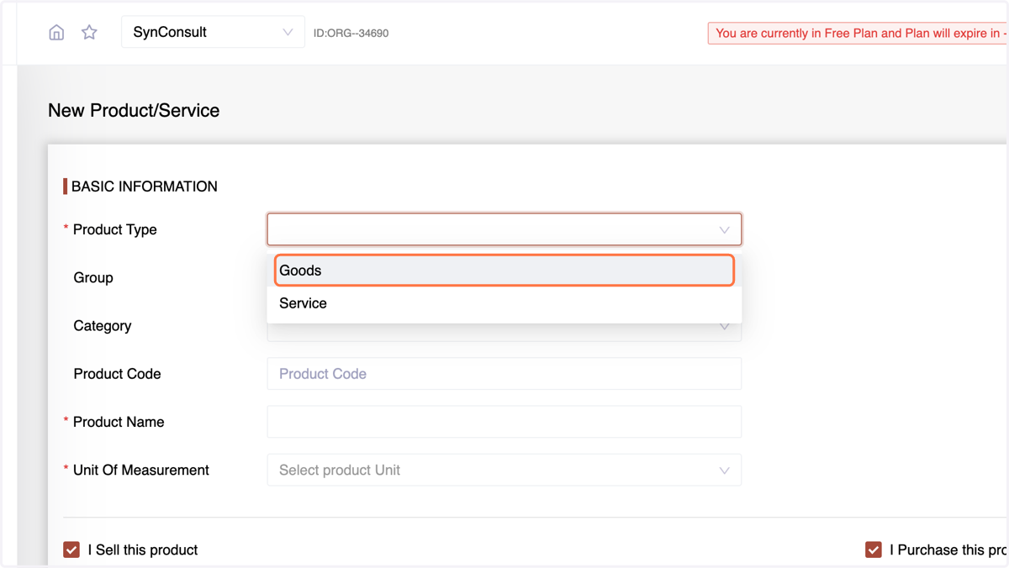Image resolution: width=1009 pixels, height=568 pixels.
Task: Click the star favorites icon
Action: tap(89, 33)
